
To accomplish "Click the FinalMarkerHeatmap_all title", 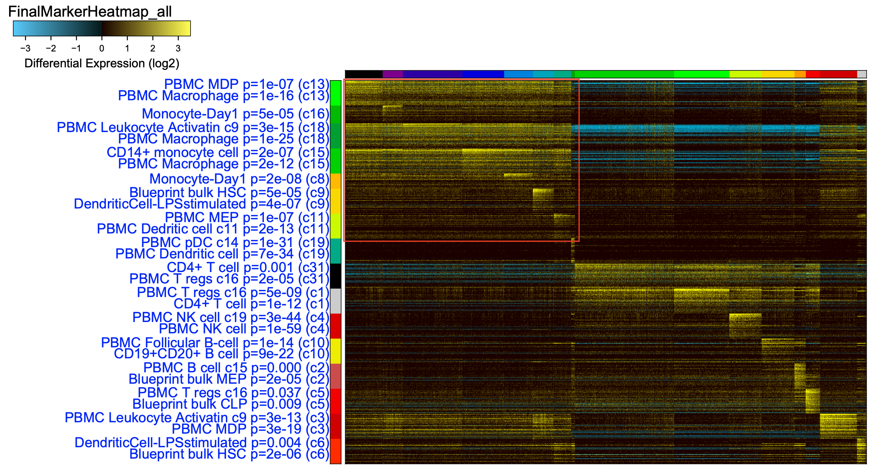I will click(x=90, y=12).
